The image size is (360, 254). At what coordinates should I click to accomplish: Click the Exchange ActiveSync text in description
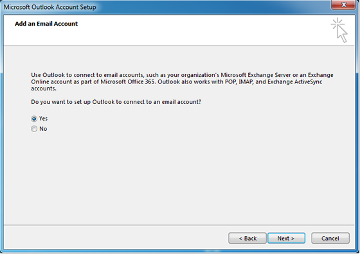pos(295,82)
